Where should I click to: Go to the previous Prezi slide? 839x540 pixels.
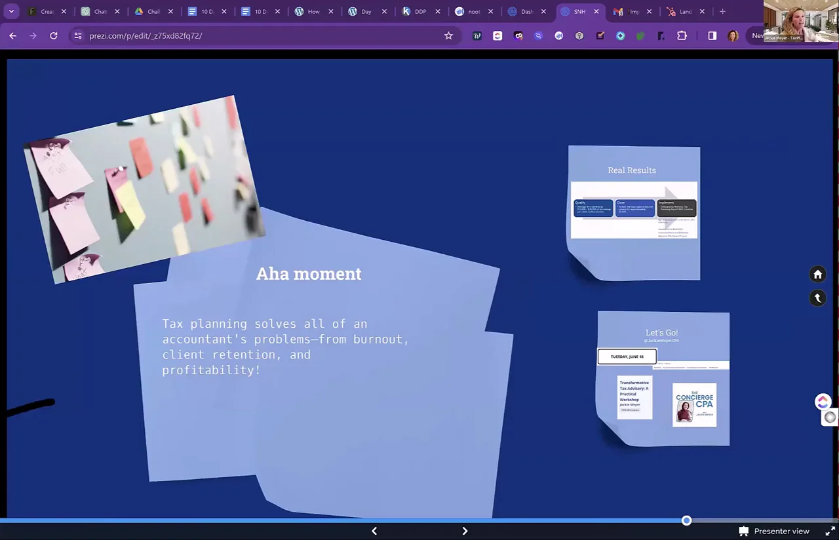(x=374, y=531)
